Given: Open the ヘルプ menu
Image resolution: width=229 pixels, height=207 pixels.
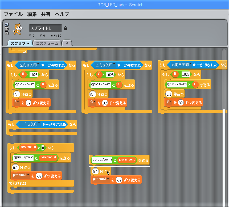Looking at the screenshot, I should 62,14.
